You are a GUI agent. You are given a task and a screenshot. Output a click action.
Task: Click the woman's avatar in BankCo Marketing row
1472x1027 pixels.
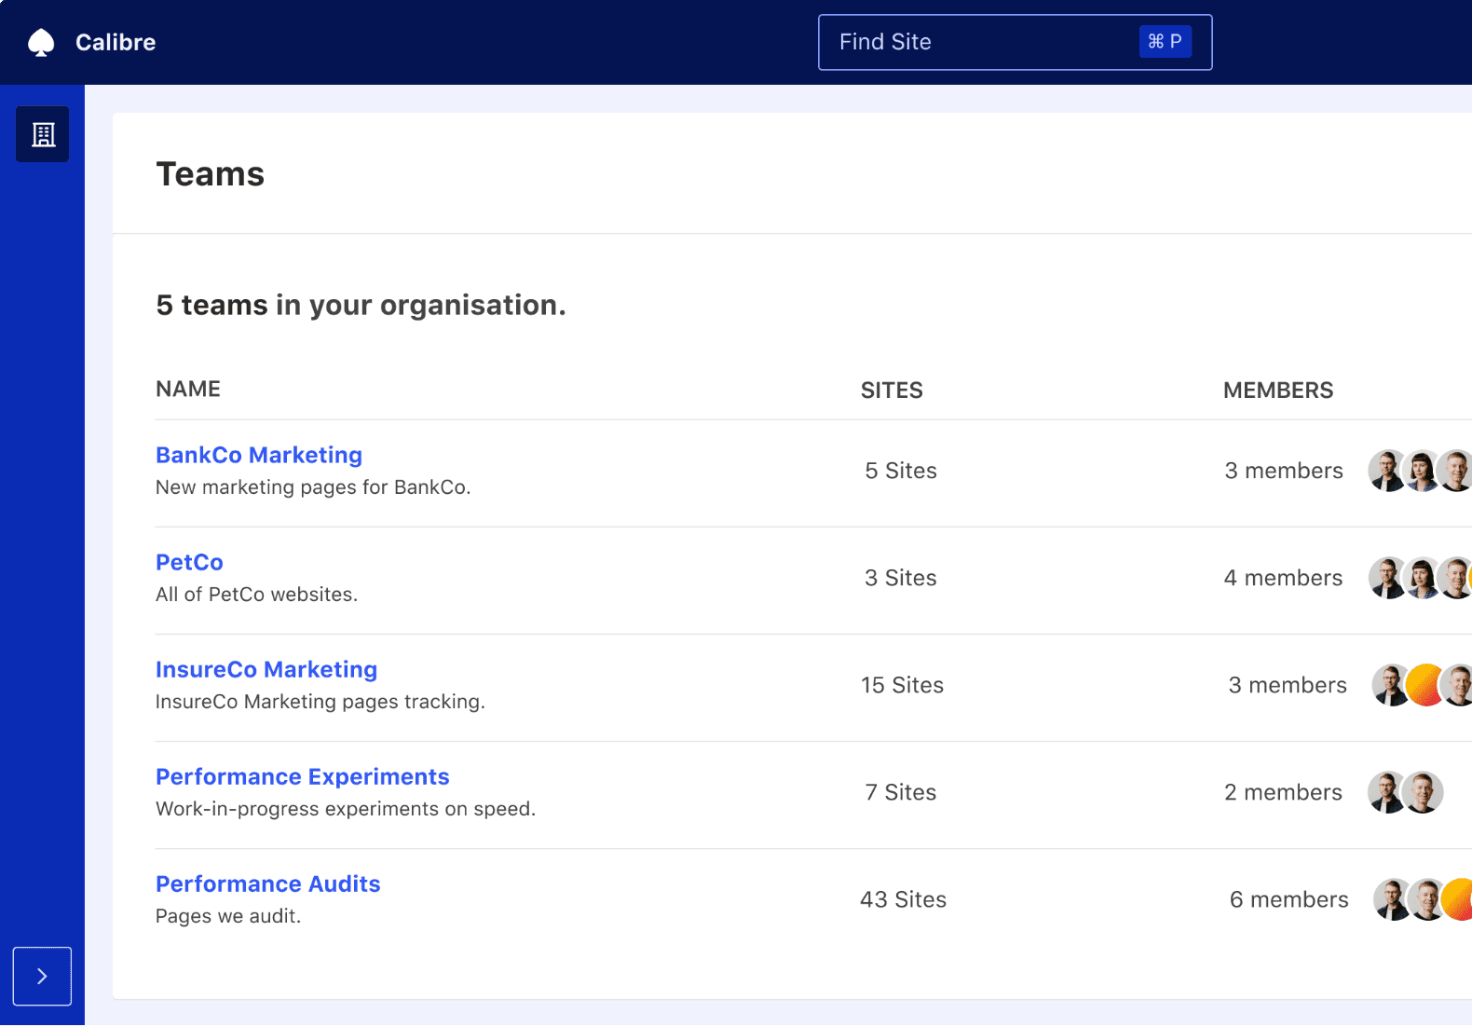click(1422, 471)
